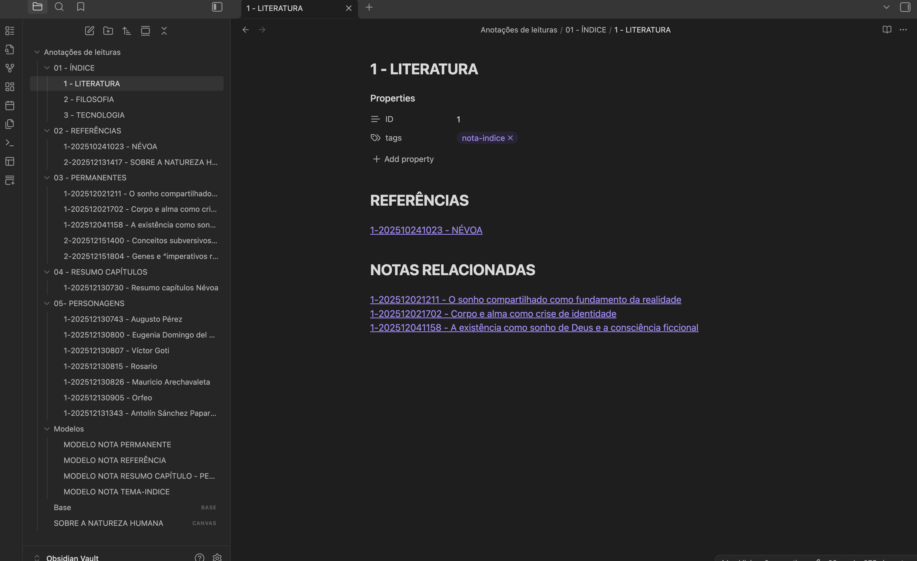917x561 pixels.
Task: Open the search pane icon
Action: coord(59,7)
